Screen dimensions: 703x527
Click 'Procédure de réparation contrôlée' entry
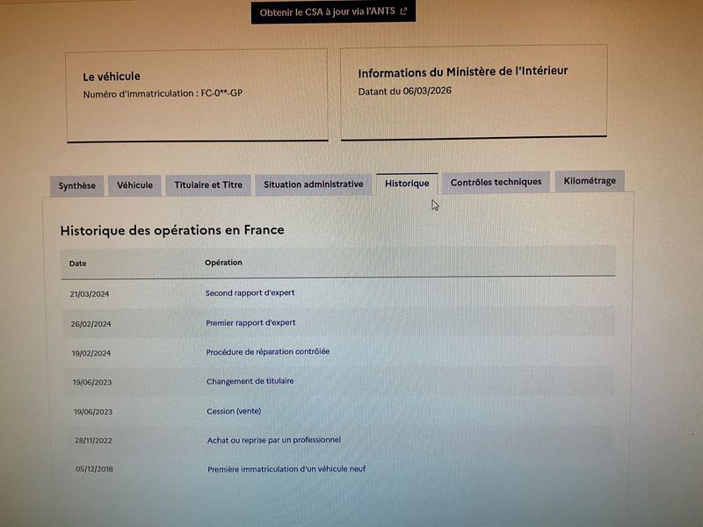tap(268, 352)
